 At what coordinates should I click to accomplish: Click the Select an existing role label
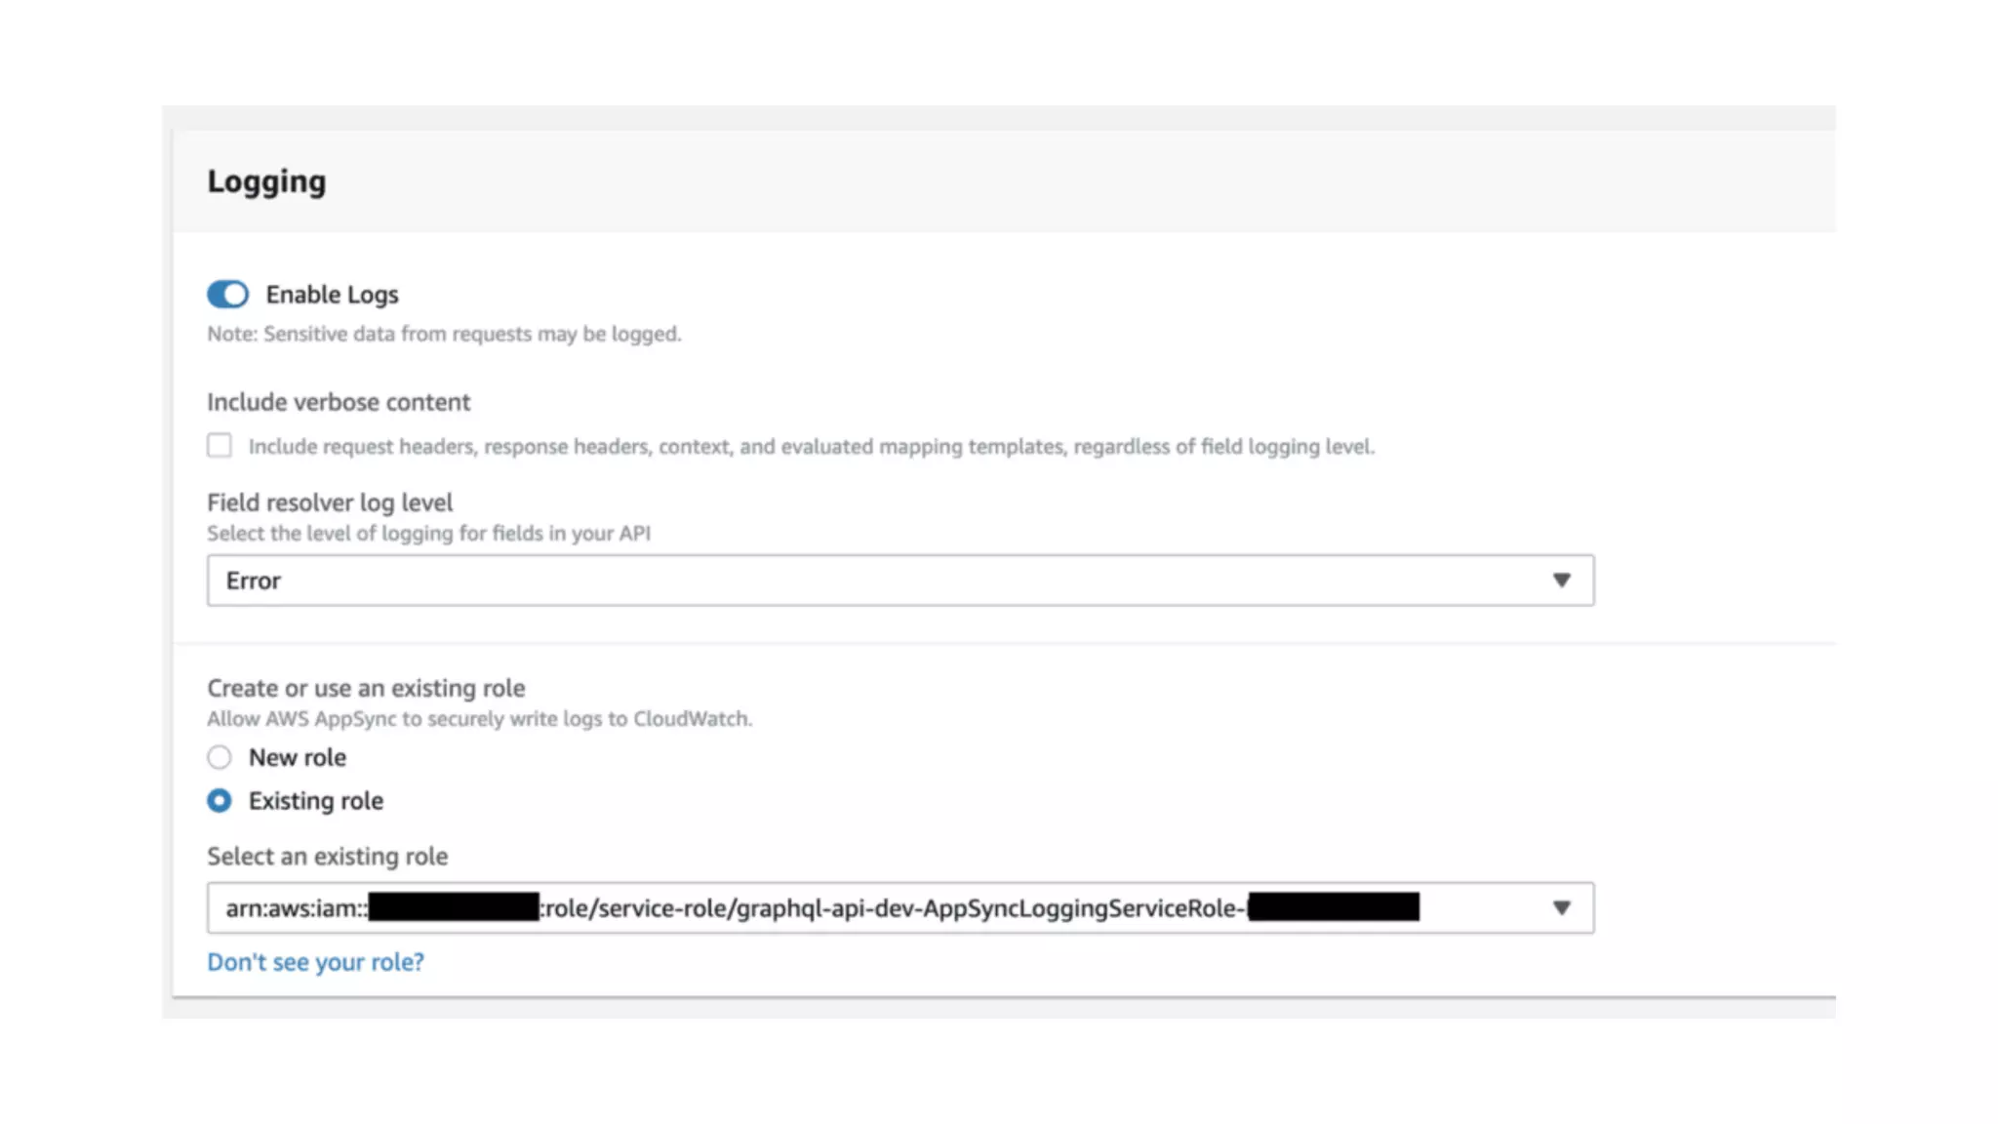point(327,857)
